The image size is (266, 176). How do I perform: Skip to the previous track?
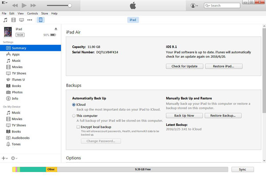click(x=15, y=5)
